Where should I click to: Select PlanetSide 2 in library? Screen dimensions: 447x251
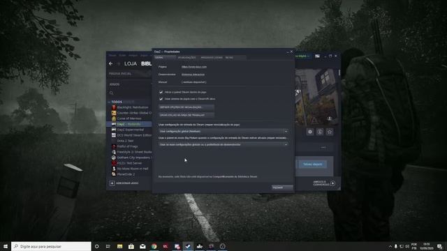point(126,174)
